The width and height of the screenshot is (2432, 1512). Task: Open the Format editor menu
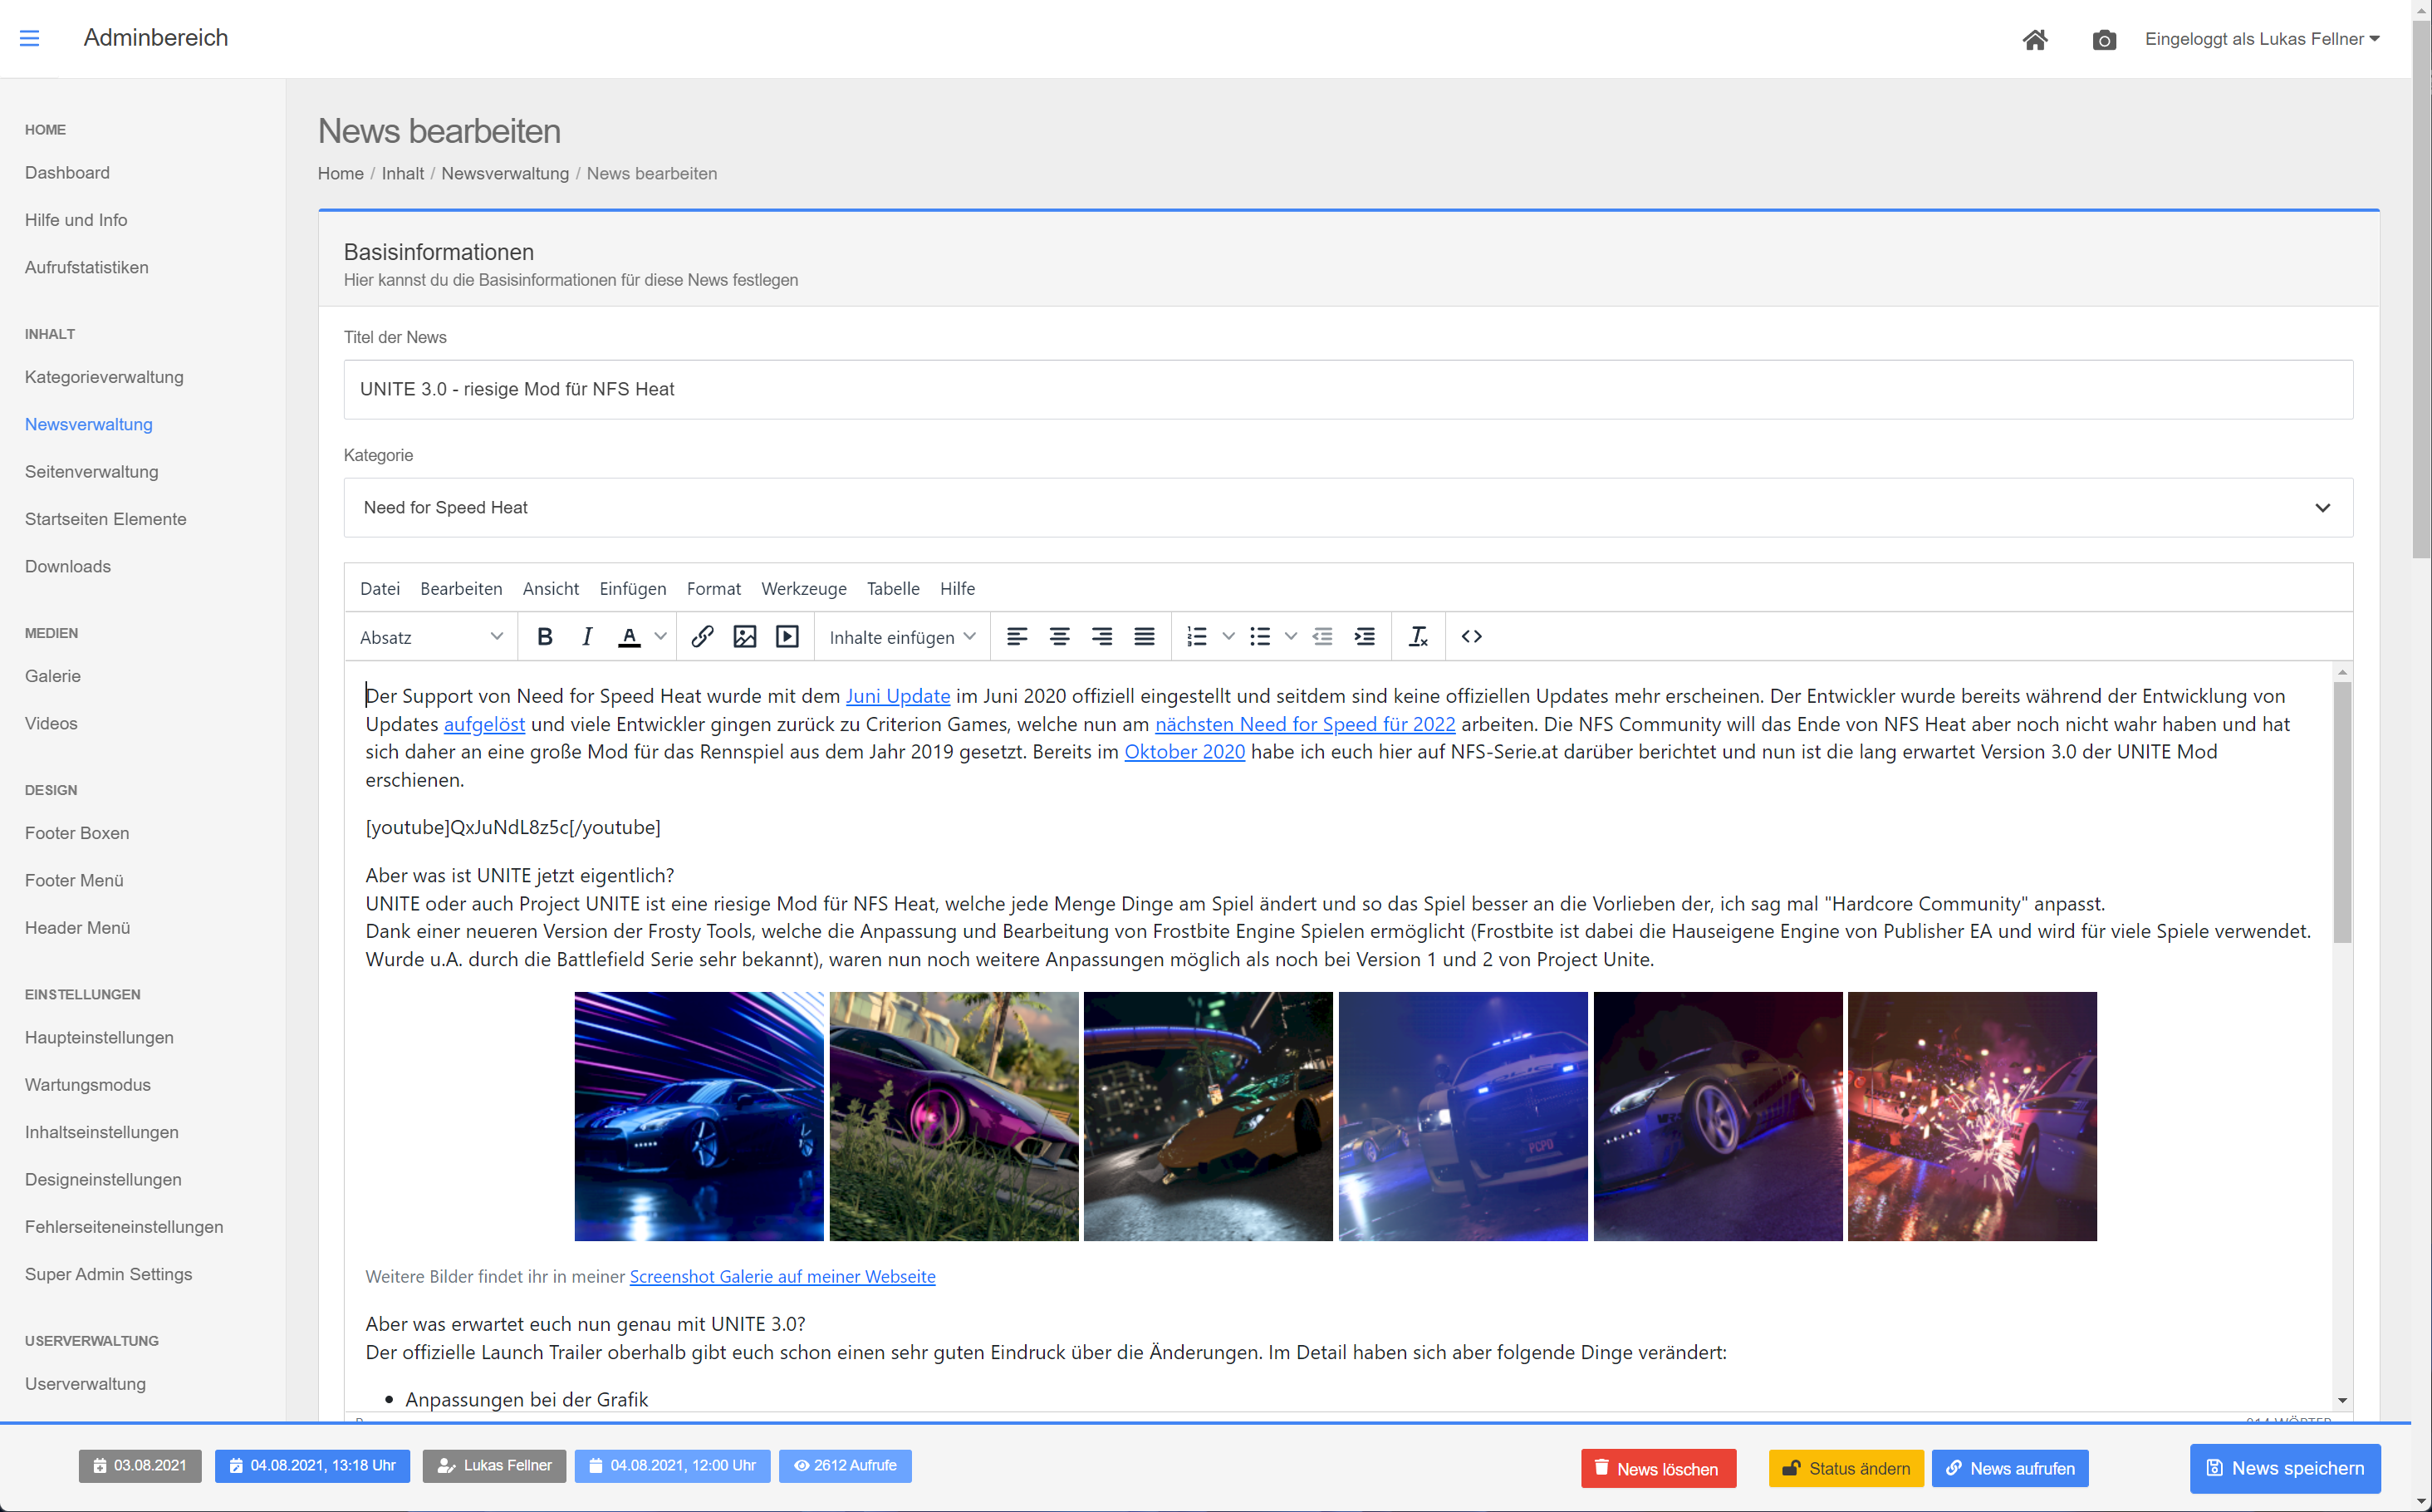pyautogui.click(x=713, y=588)
